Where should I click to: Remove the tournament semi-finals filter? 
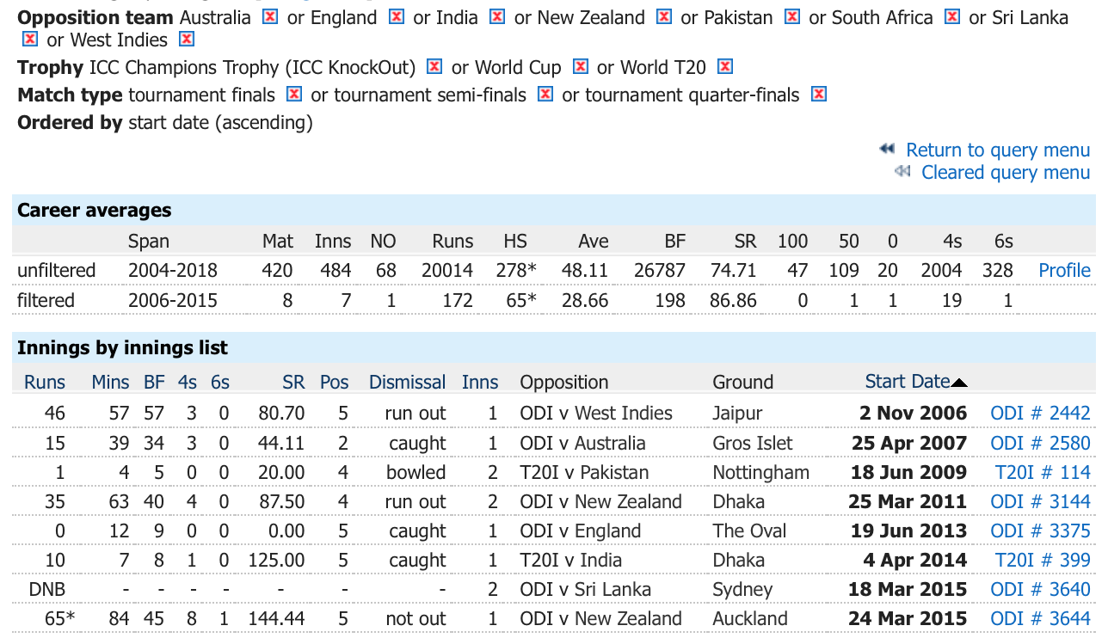pos(545,95)
